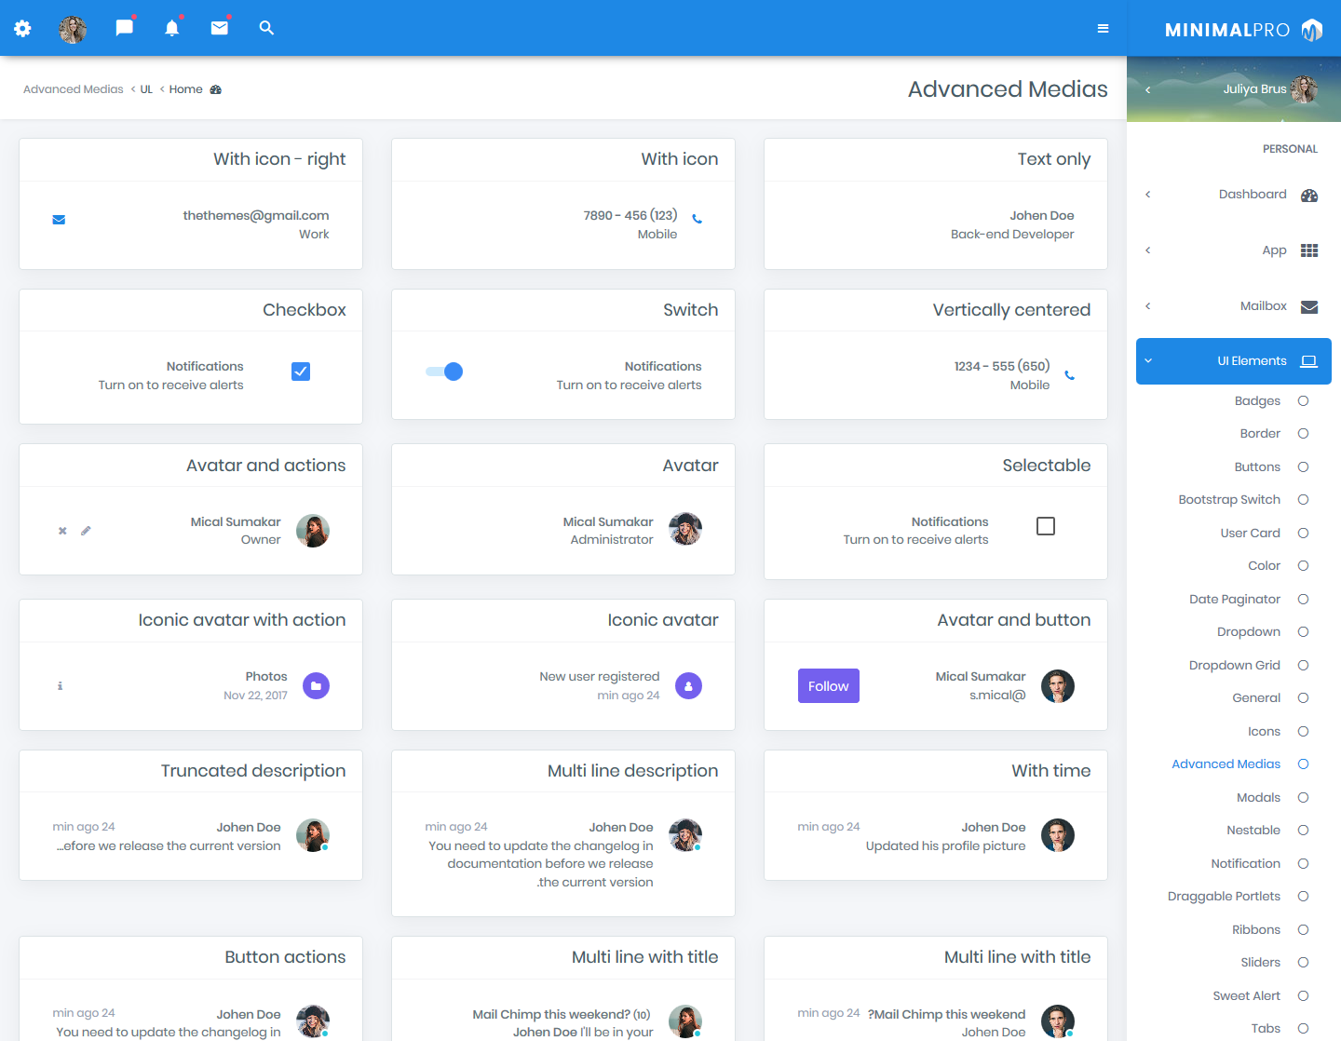Open the settings gear icon in the top bar
The image size is (1341, 1041).
[22, 28]
